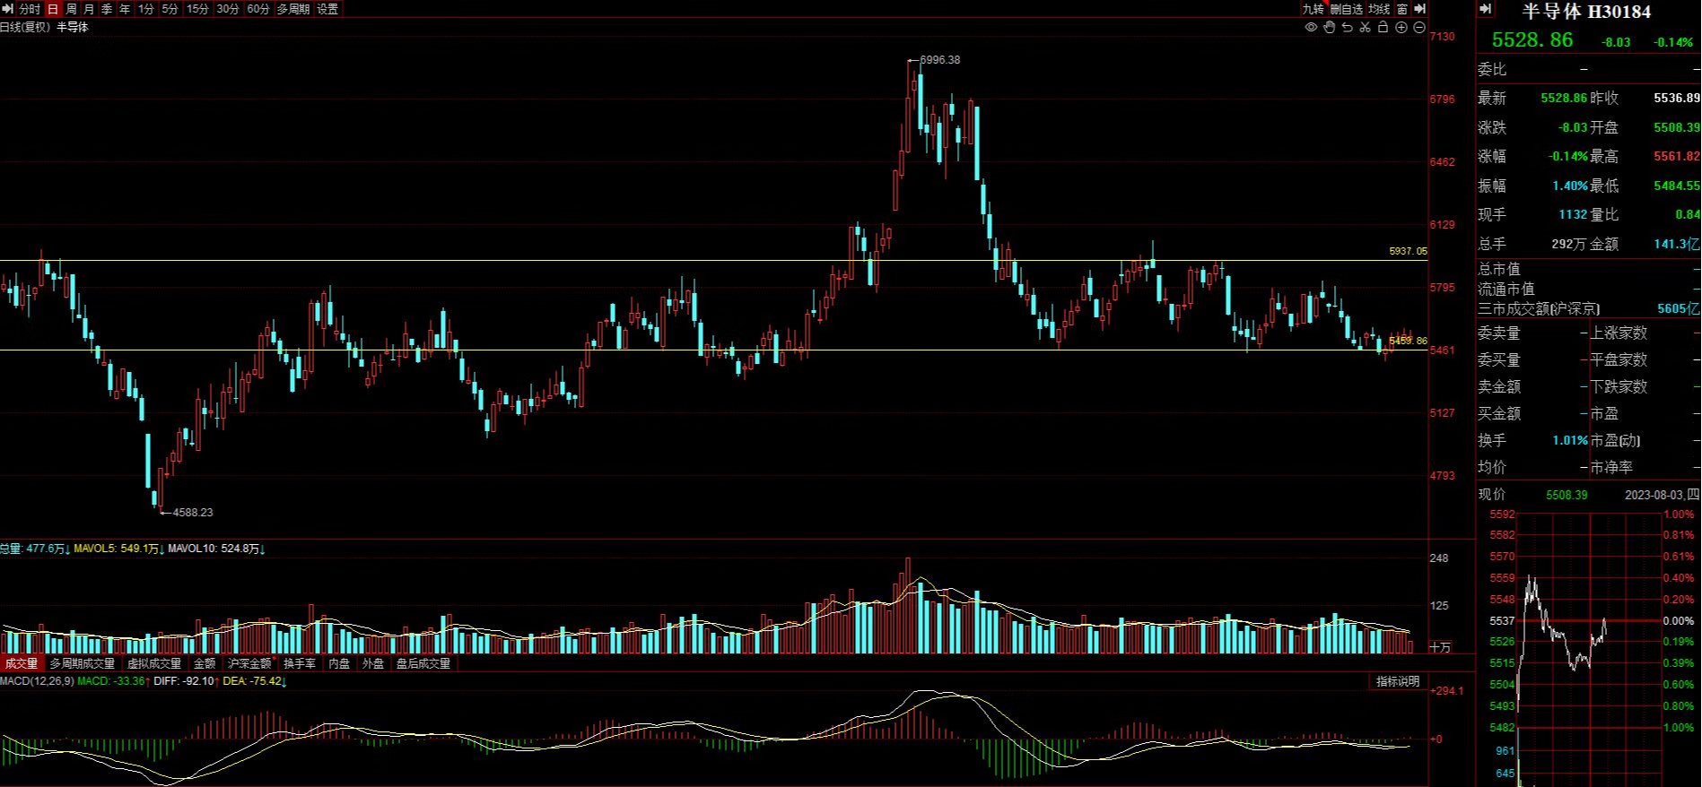Select the 虚拟成交量 tab
This screenshot has height=787, width=1702.
[x=154, y=663]
